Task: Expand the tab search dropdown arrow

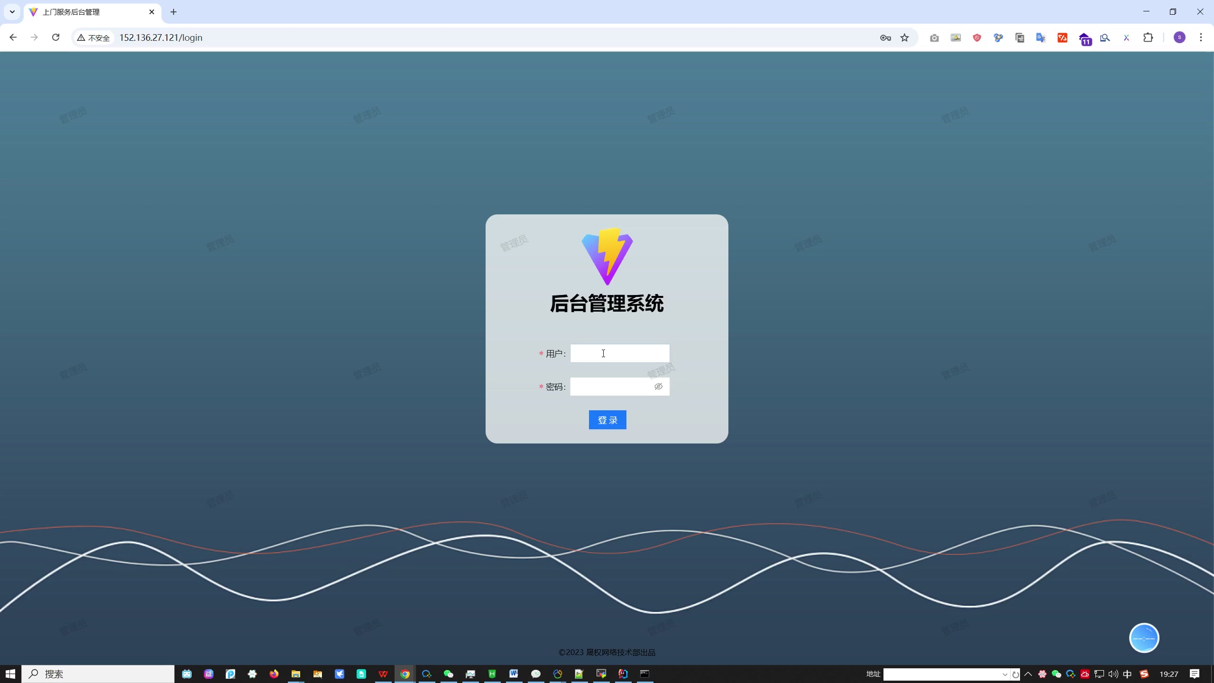Action: tap(12, 12)
